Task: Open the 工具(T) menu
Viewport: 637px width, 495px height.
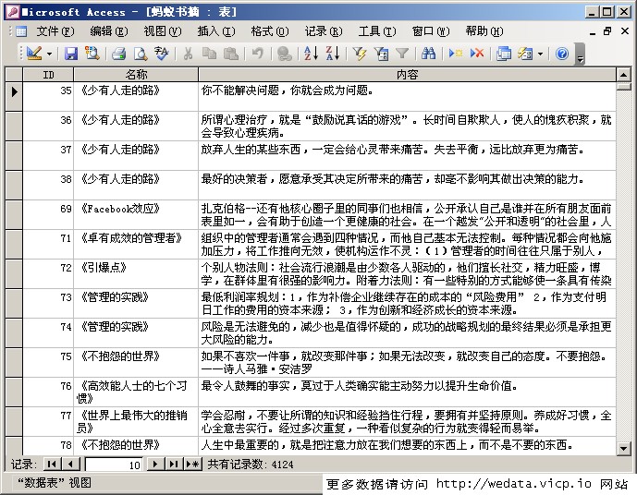Action: pyautogui.click(x=377, y=31)
